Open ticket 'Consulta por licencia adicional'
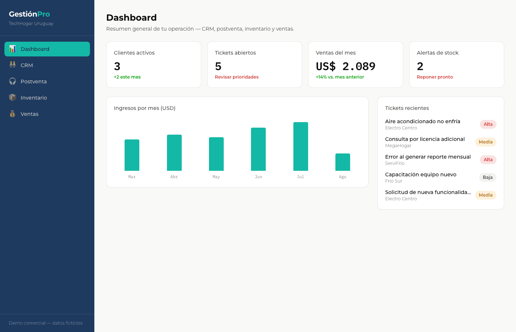Screen dimensions: 516x332 tap(441, 142)
